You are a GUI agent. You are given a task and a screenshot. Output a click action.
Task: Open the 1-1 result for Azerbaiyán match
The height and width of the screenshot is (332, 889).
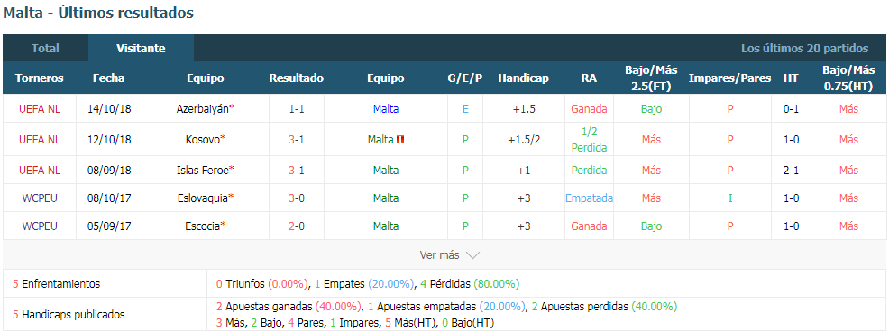(296, 109)
